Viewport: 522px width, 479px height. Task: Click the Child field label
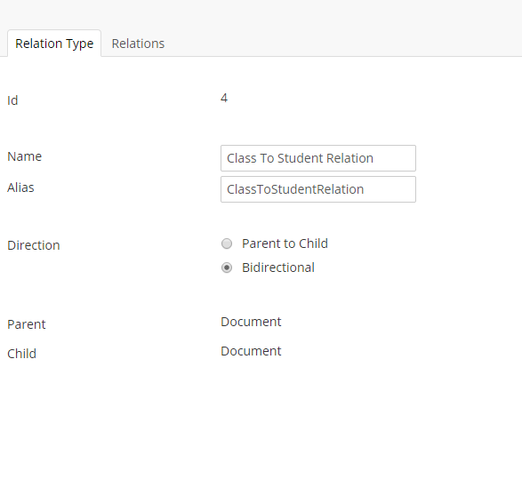[x=21, y=354]
